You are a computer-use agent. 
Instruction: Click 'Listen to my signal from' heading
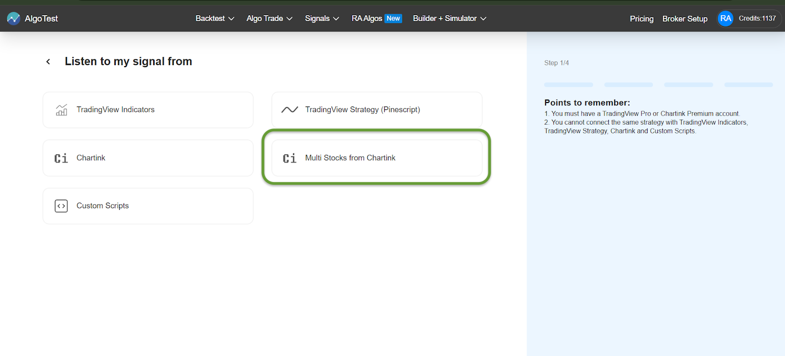pyautogui.click(x=129, y=61)
